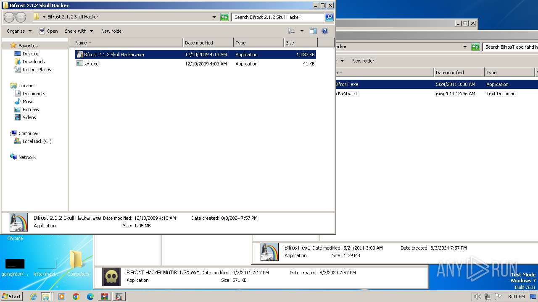Select Bifrost 2.1.2 Skull Hacker.exe file
Screen dimensions: 538x302
[x=195, y=55]
